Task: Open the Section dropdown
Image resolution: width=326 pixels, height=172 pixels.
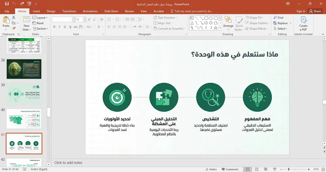Action: point(40,28)
